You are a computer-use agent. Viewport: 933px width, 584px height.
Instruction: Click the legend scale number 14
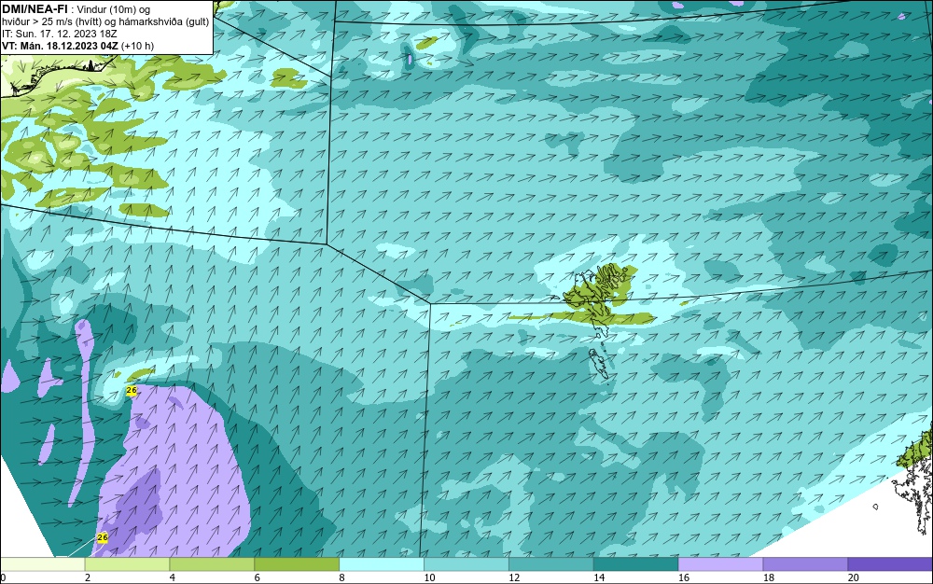[x=599, y=577]
